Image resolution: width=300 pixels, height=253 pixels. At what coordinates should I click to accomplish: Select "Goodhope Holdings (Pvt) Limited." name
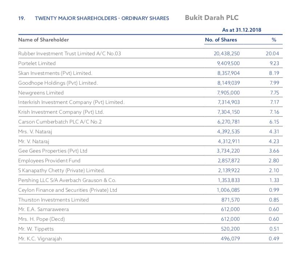[x=58, y=83]
